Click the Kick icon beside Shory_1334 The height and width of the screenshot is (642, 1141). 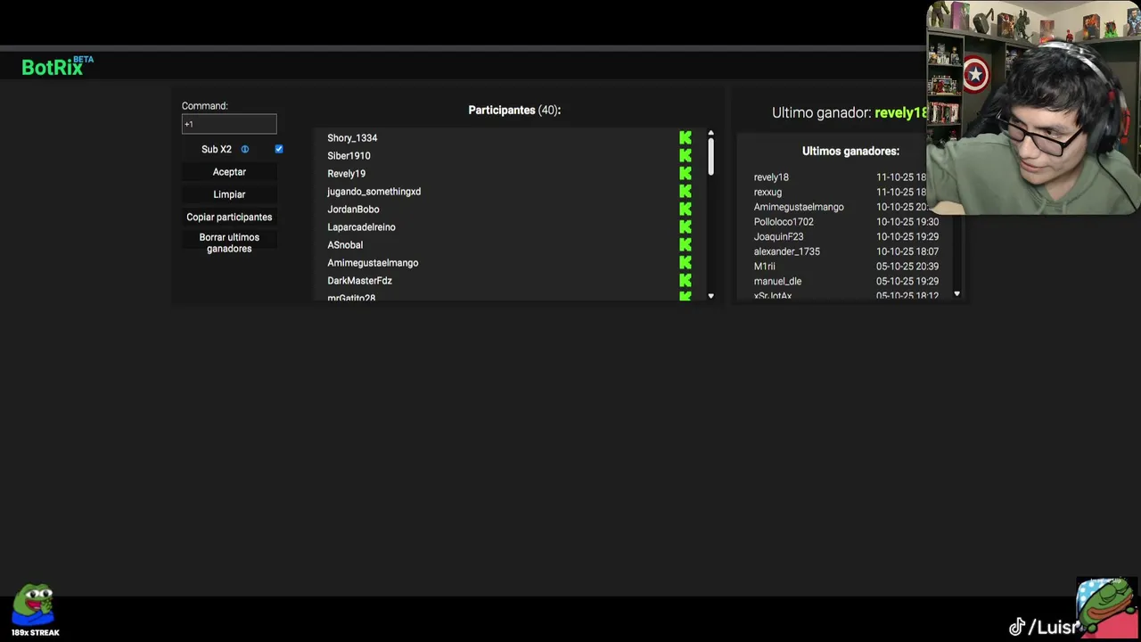click(685, 138)
